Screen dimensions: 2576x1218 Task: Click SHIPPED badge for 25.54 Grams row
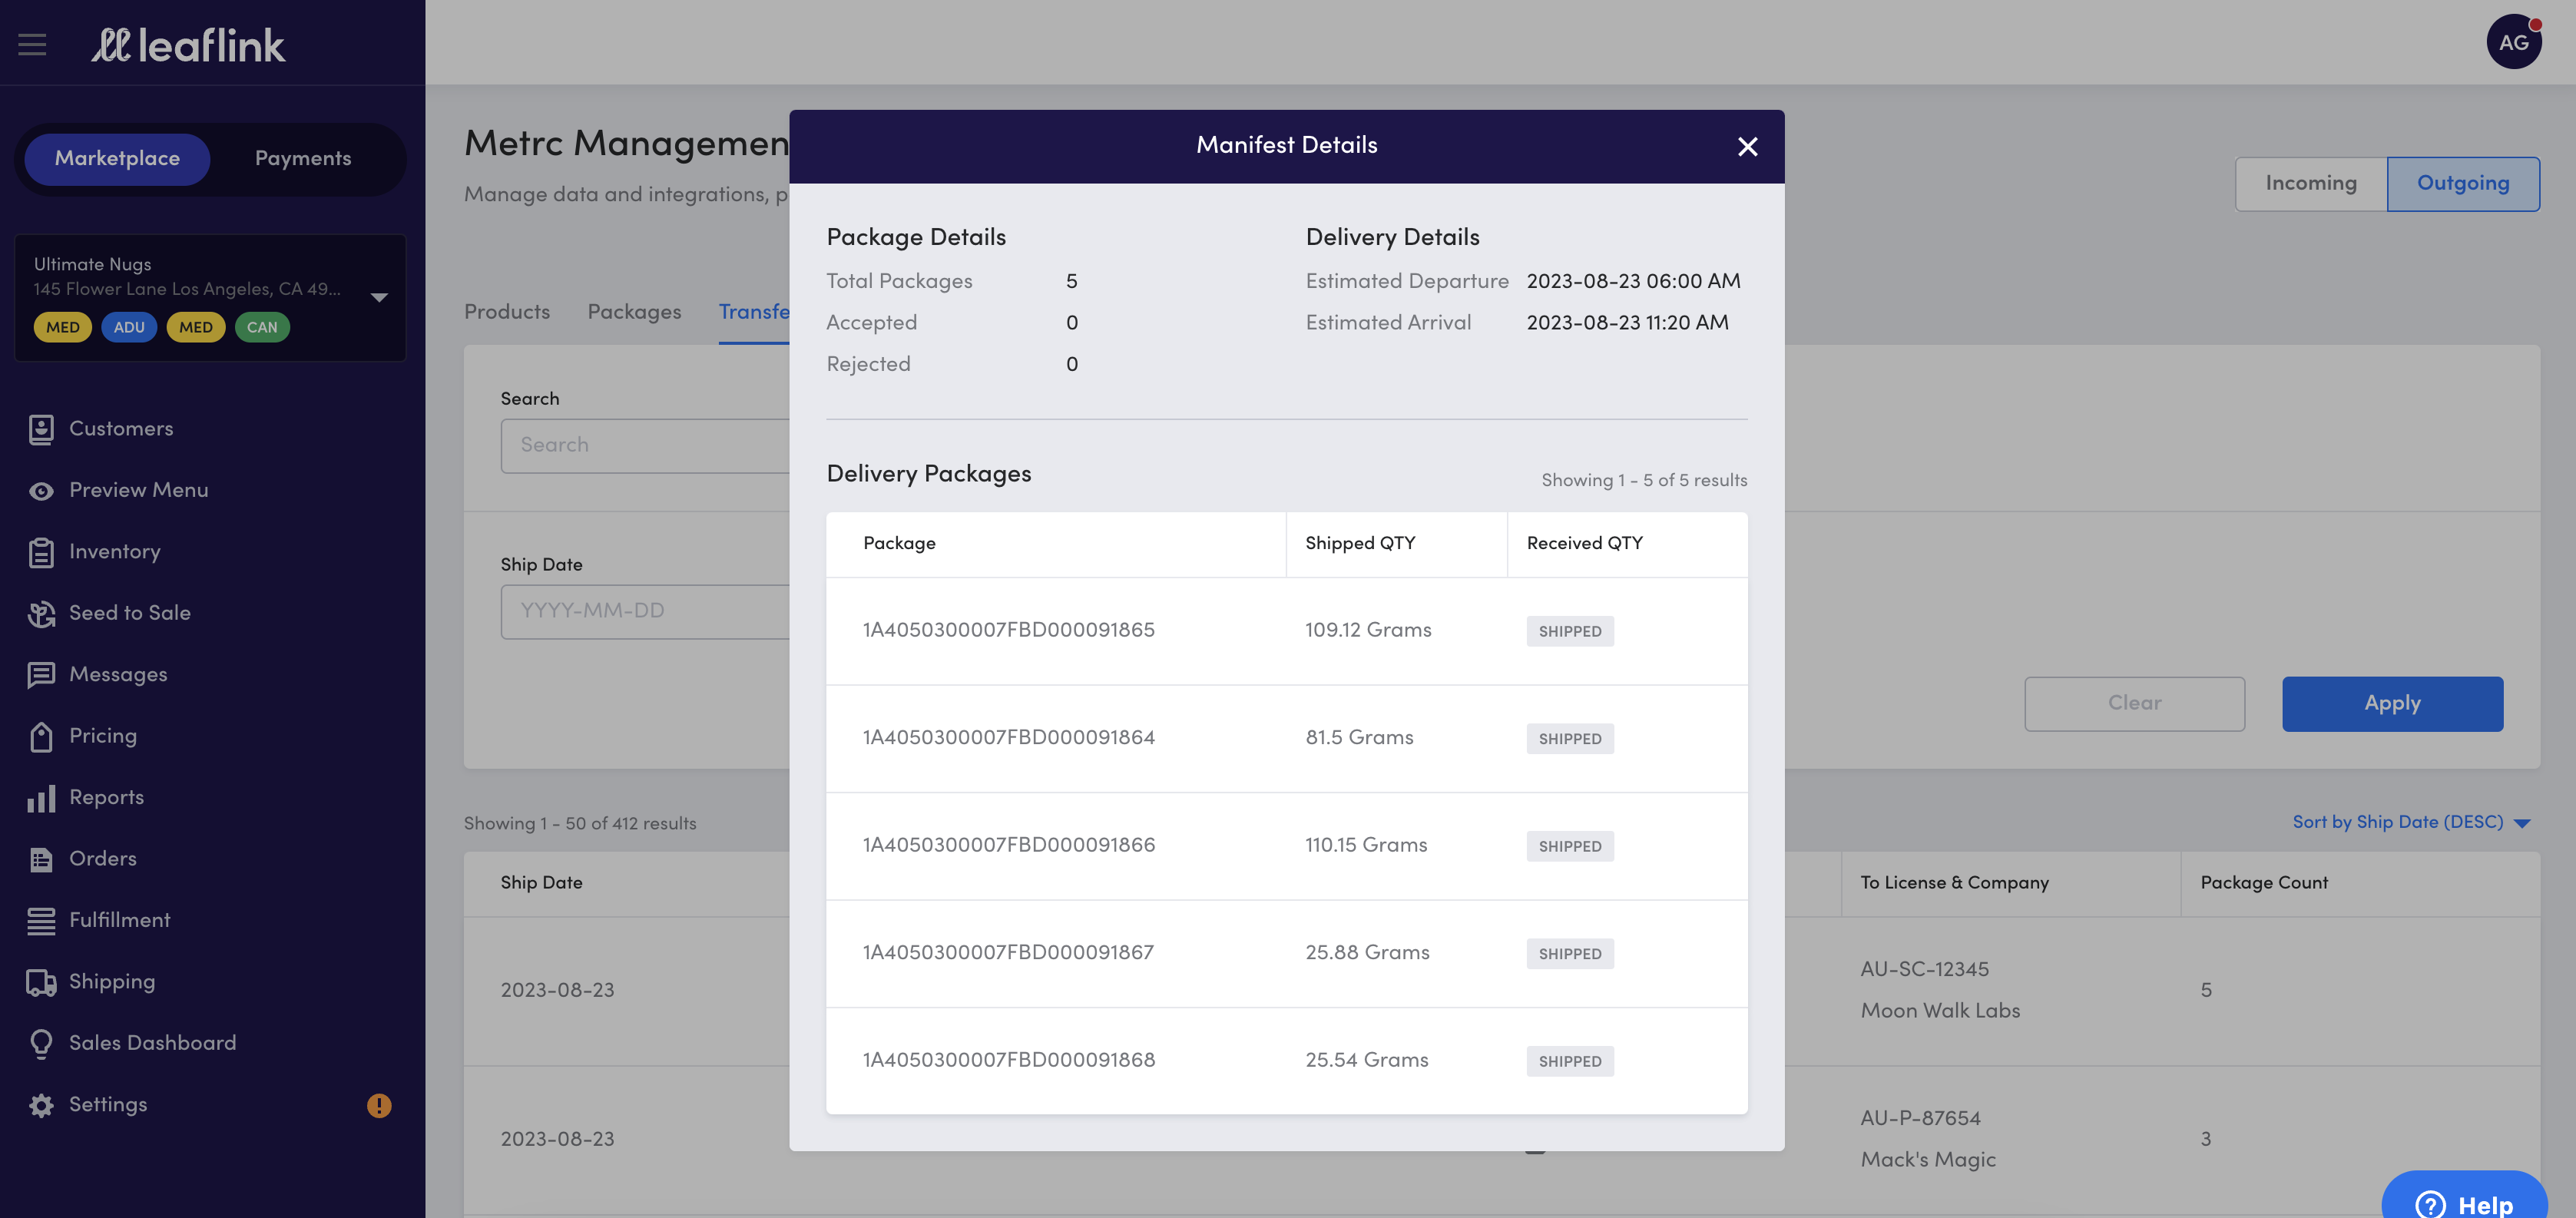(1570, 1062)
